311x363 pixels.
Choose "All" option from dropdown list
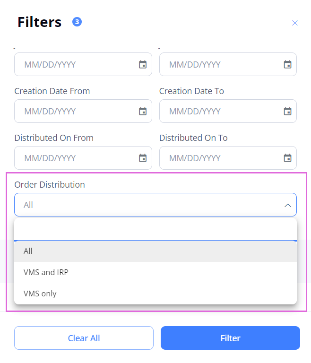155,251
